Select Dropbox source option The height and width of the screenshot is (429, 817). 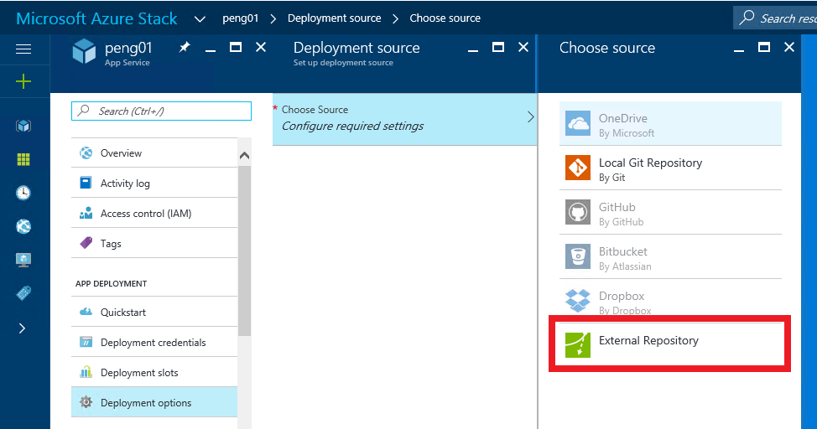point(670,301)
